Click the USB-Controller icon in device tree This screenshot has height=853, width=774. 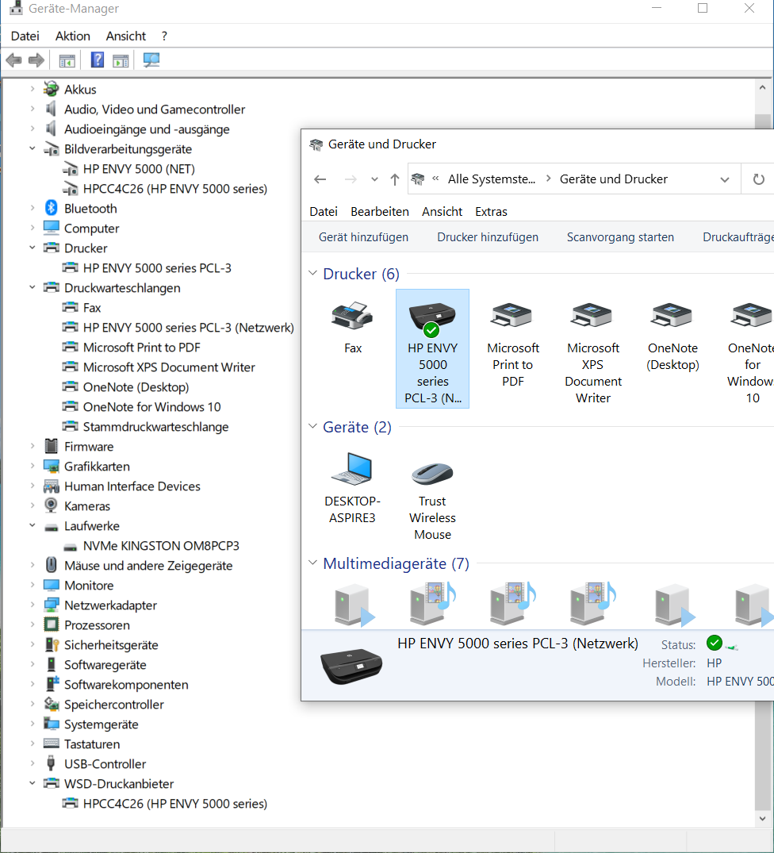(51, 763)
